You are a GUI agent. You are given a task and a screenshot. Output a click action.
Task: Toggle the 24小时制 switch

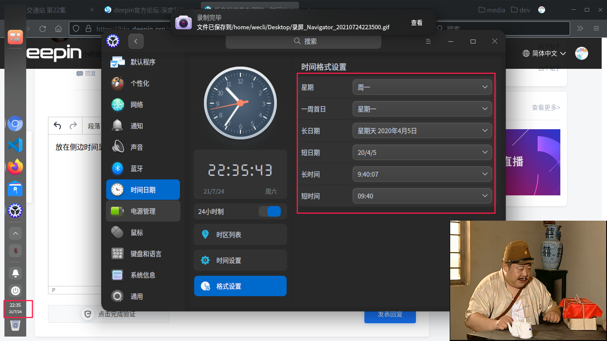click(270, 211)
